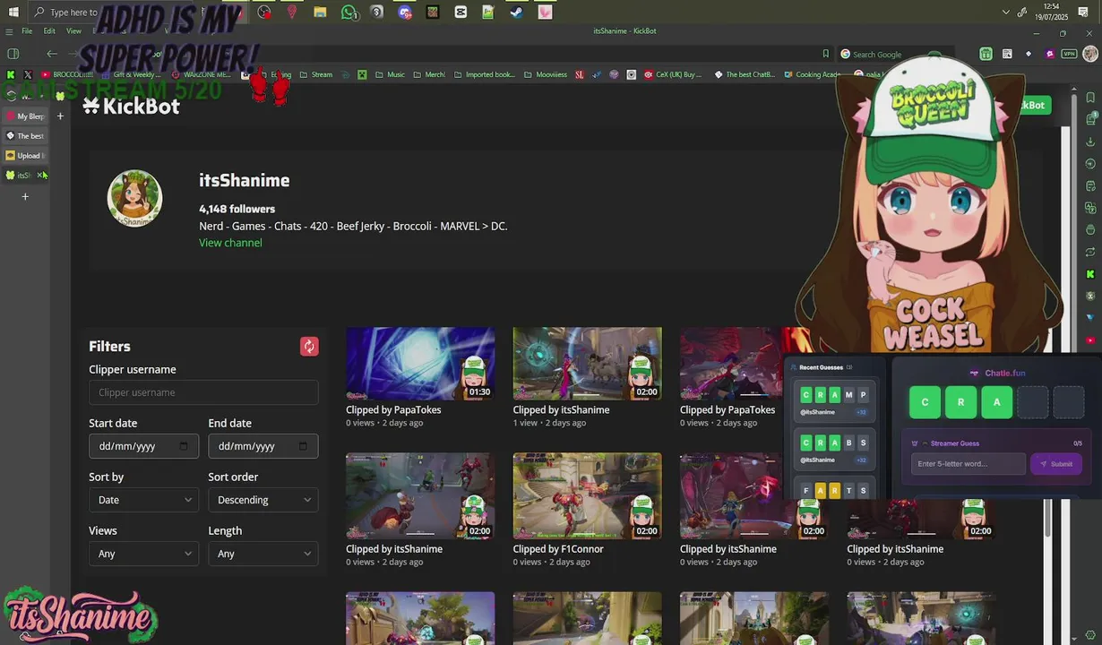Switch to the The best tab
Image resolution: width=1102 pixels, height=645 pixels.
[24, 136]
